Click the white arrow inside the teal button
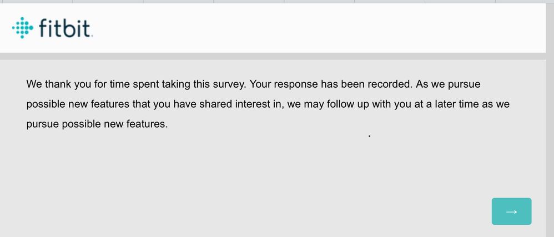554x237 pixels. tap(512, 211)
